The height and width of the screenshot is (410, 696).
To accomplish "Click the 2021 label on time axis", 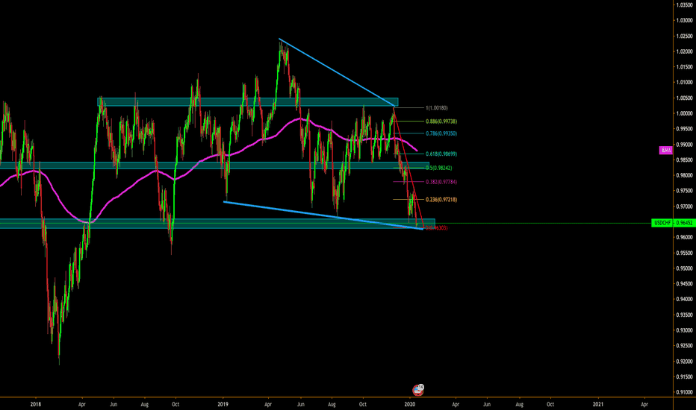I will pyautogui.click(x=597, y=404).
